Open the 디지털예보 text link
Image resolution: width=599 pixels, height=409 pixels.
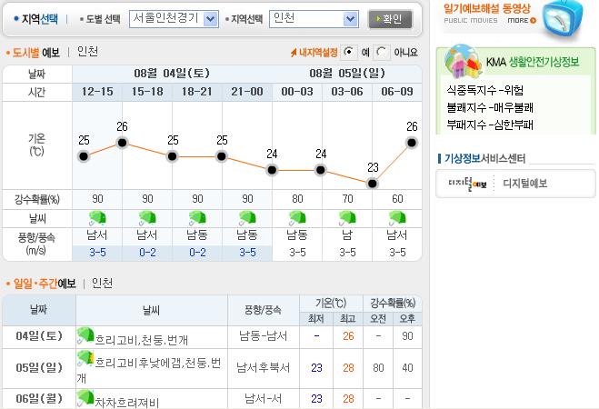click(x=524, y=184)
